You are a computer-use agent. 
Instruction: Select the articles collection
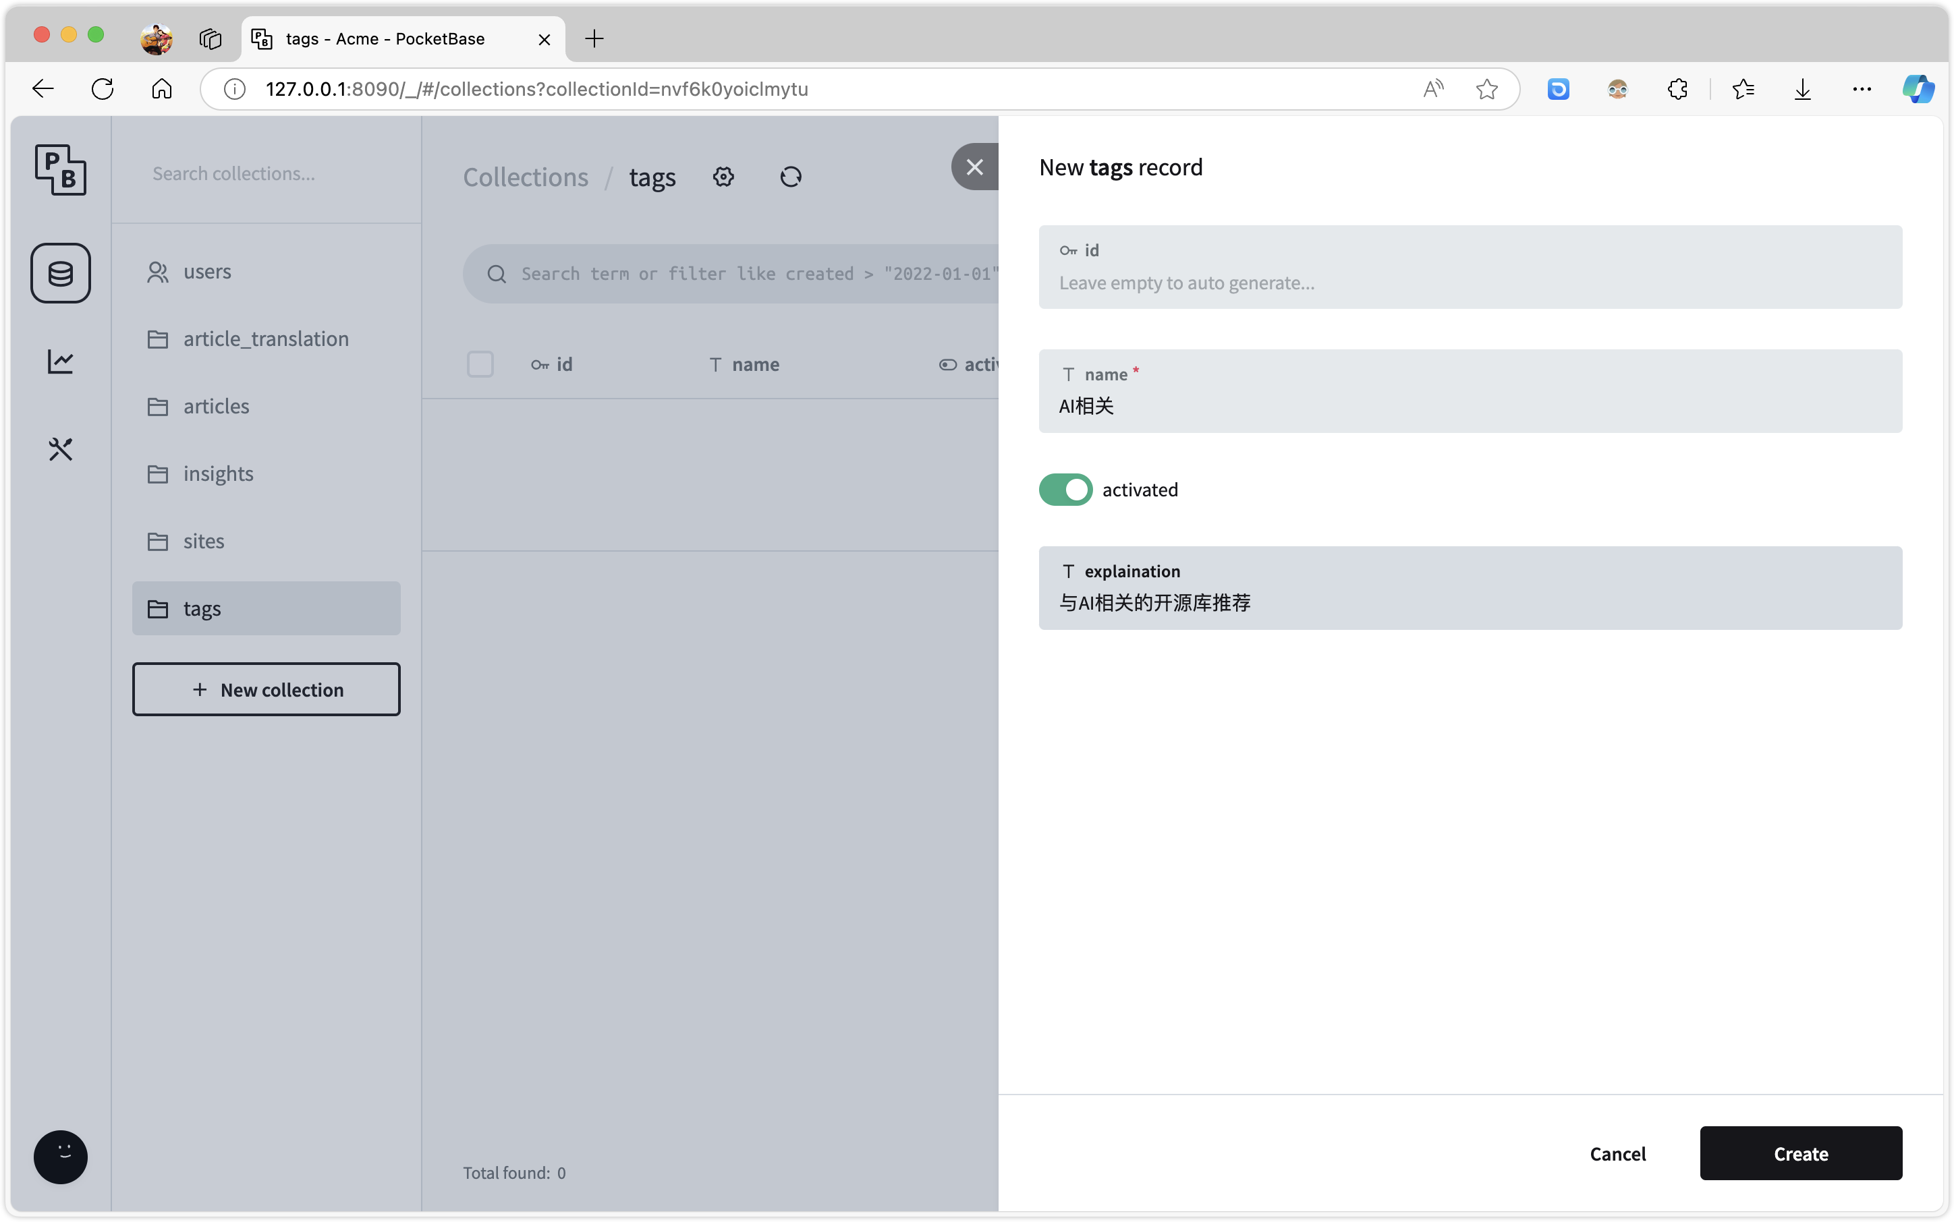(x=216, y=406)
